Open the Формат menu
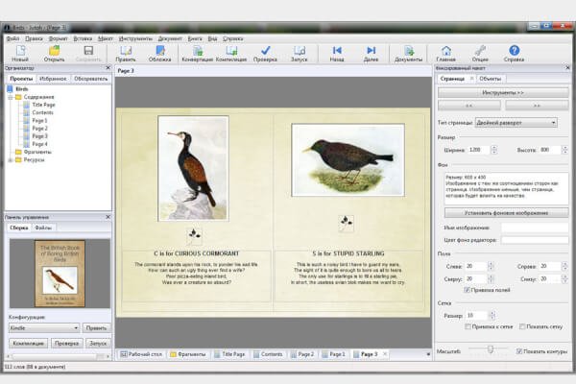The width and height of the screenshot is (576, 384). coord(58,38)
